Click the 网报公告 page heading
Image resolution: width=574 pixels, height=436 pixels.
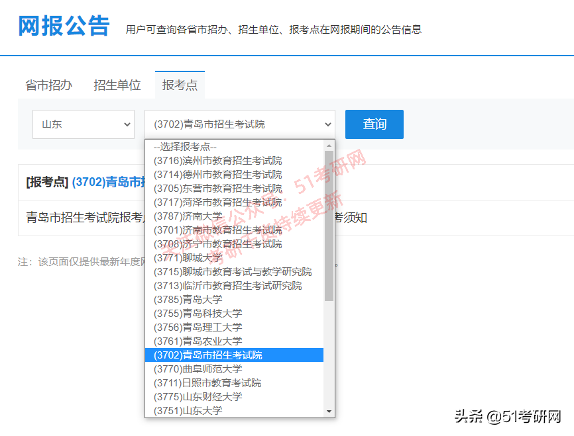(x=64, y=26)
